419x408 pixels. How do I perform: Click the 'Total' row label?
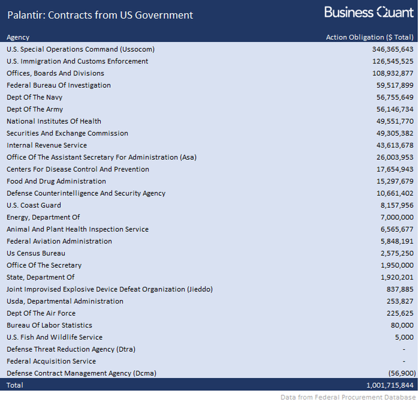tap(14, 386)
